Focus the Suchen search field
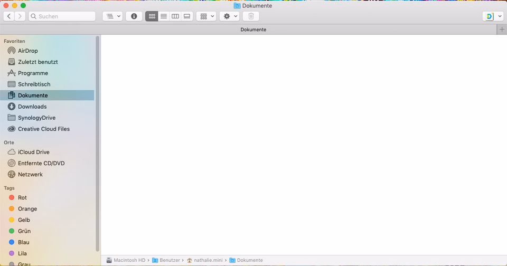 (62, 16)
